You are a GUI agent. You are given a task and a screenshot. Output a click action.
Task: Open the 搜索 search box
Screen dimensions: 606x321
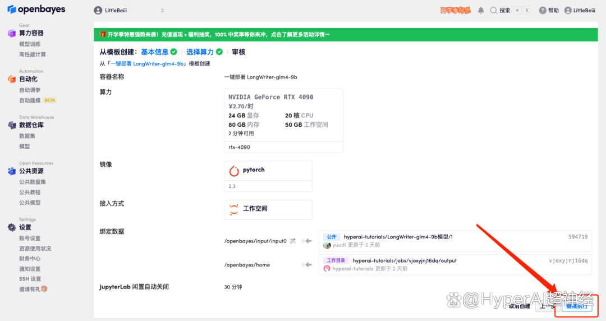tap(510, 11)
